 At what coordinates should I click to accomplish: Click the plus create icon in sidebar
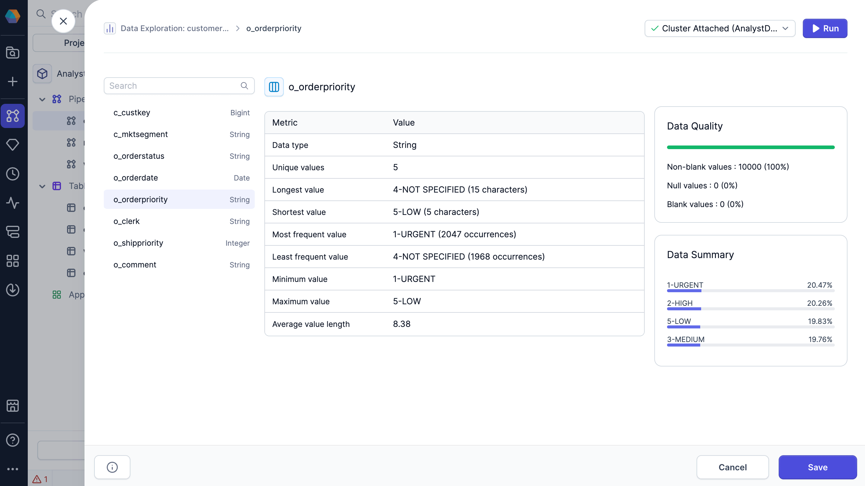(13, 81)
